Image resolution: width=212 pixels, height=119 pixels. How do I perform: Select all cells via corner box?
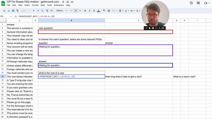pyautogui.click(x=3, y=20)
